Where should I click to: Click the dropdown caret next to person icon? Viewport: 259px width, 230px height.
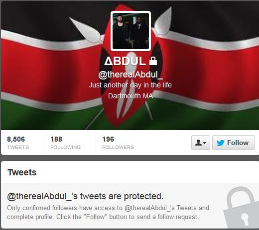pos(205,143)
